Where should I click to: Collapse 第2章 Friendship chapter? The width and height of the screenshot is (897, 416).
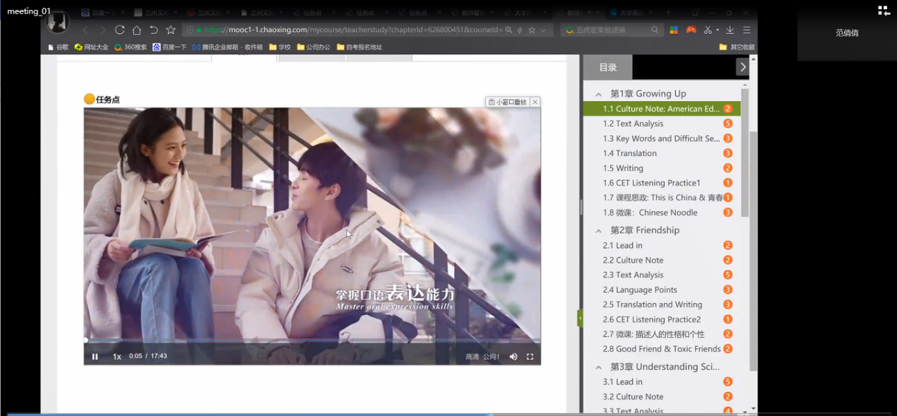(x=598, y=231)
